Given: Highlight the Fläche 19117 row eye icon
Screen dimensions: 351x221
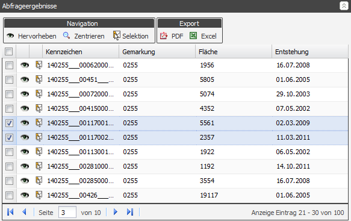Looking at the screenshot, I should [25, 195].
